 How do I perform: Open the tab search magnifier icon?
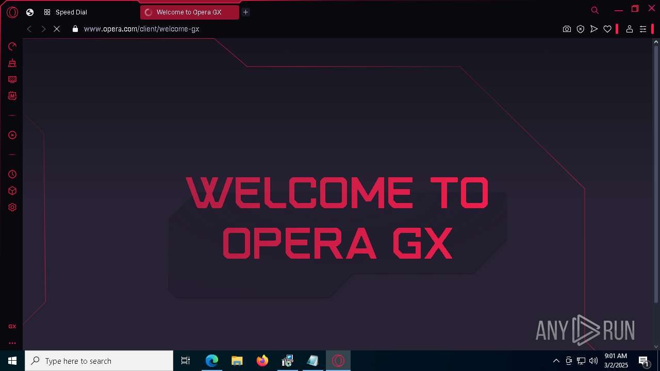(595, 10)
